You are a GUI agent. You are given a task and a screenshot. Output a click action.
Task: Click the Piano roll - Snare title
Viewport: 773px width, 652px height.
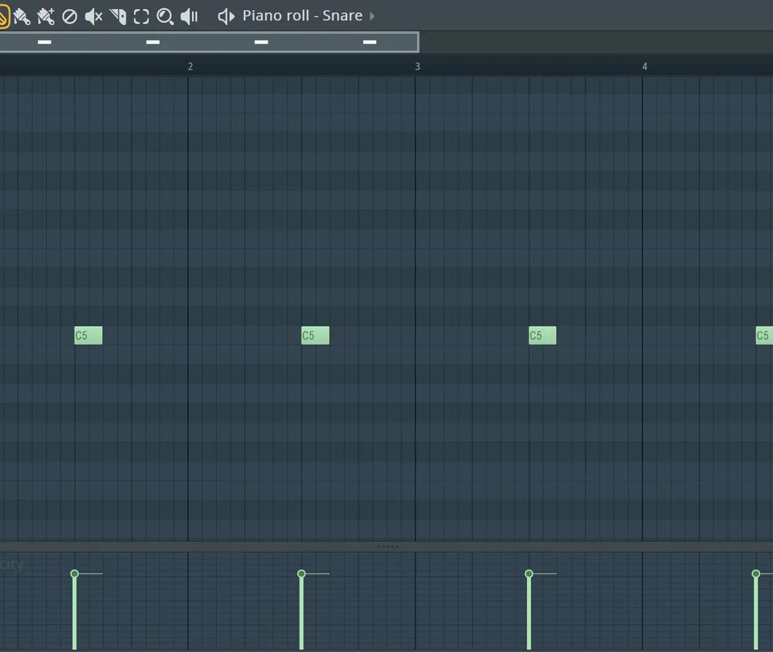(x=302, y=15)
